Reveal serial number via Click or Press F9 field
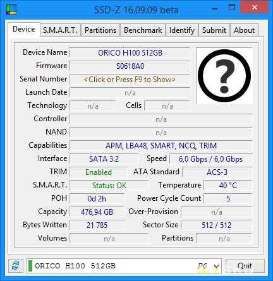 (130, 80)
